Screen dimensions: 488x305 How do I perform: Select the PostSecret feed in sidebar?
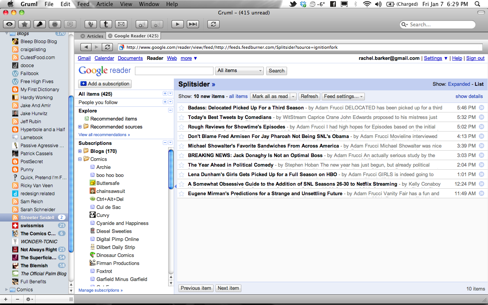(x=32, y=161)
